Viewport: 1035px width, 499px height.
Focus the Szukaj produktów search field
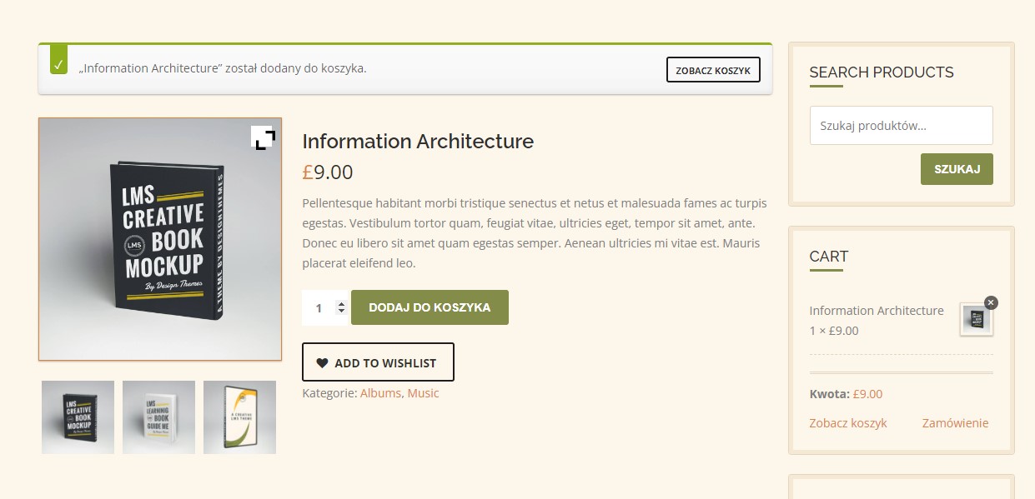[901, 125]
